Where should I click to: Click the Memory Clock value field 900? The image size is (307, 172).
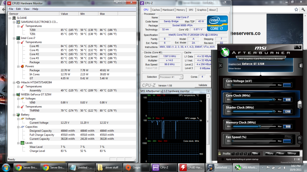click(x=287, y=127)
